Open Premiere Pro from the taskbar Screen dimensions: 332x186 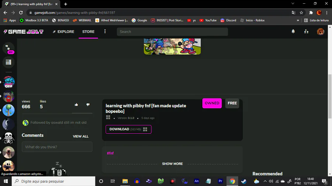(x=220, y=181)
